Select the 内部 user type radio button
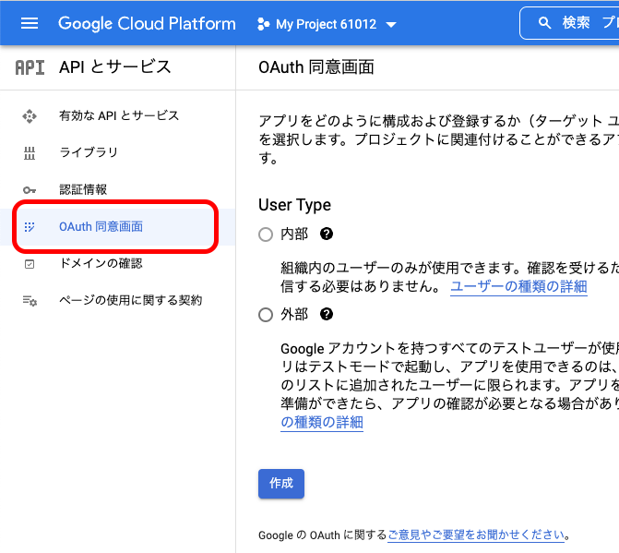619x553 pixels. 266,234
